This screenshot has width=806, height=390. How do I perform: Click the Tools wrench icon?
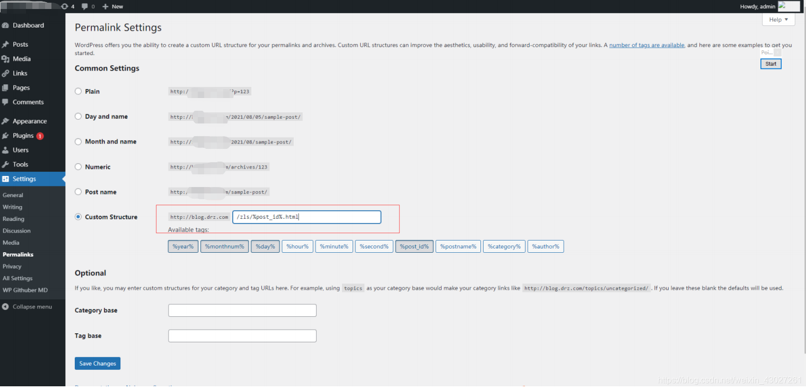point(5,164)
